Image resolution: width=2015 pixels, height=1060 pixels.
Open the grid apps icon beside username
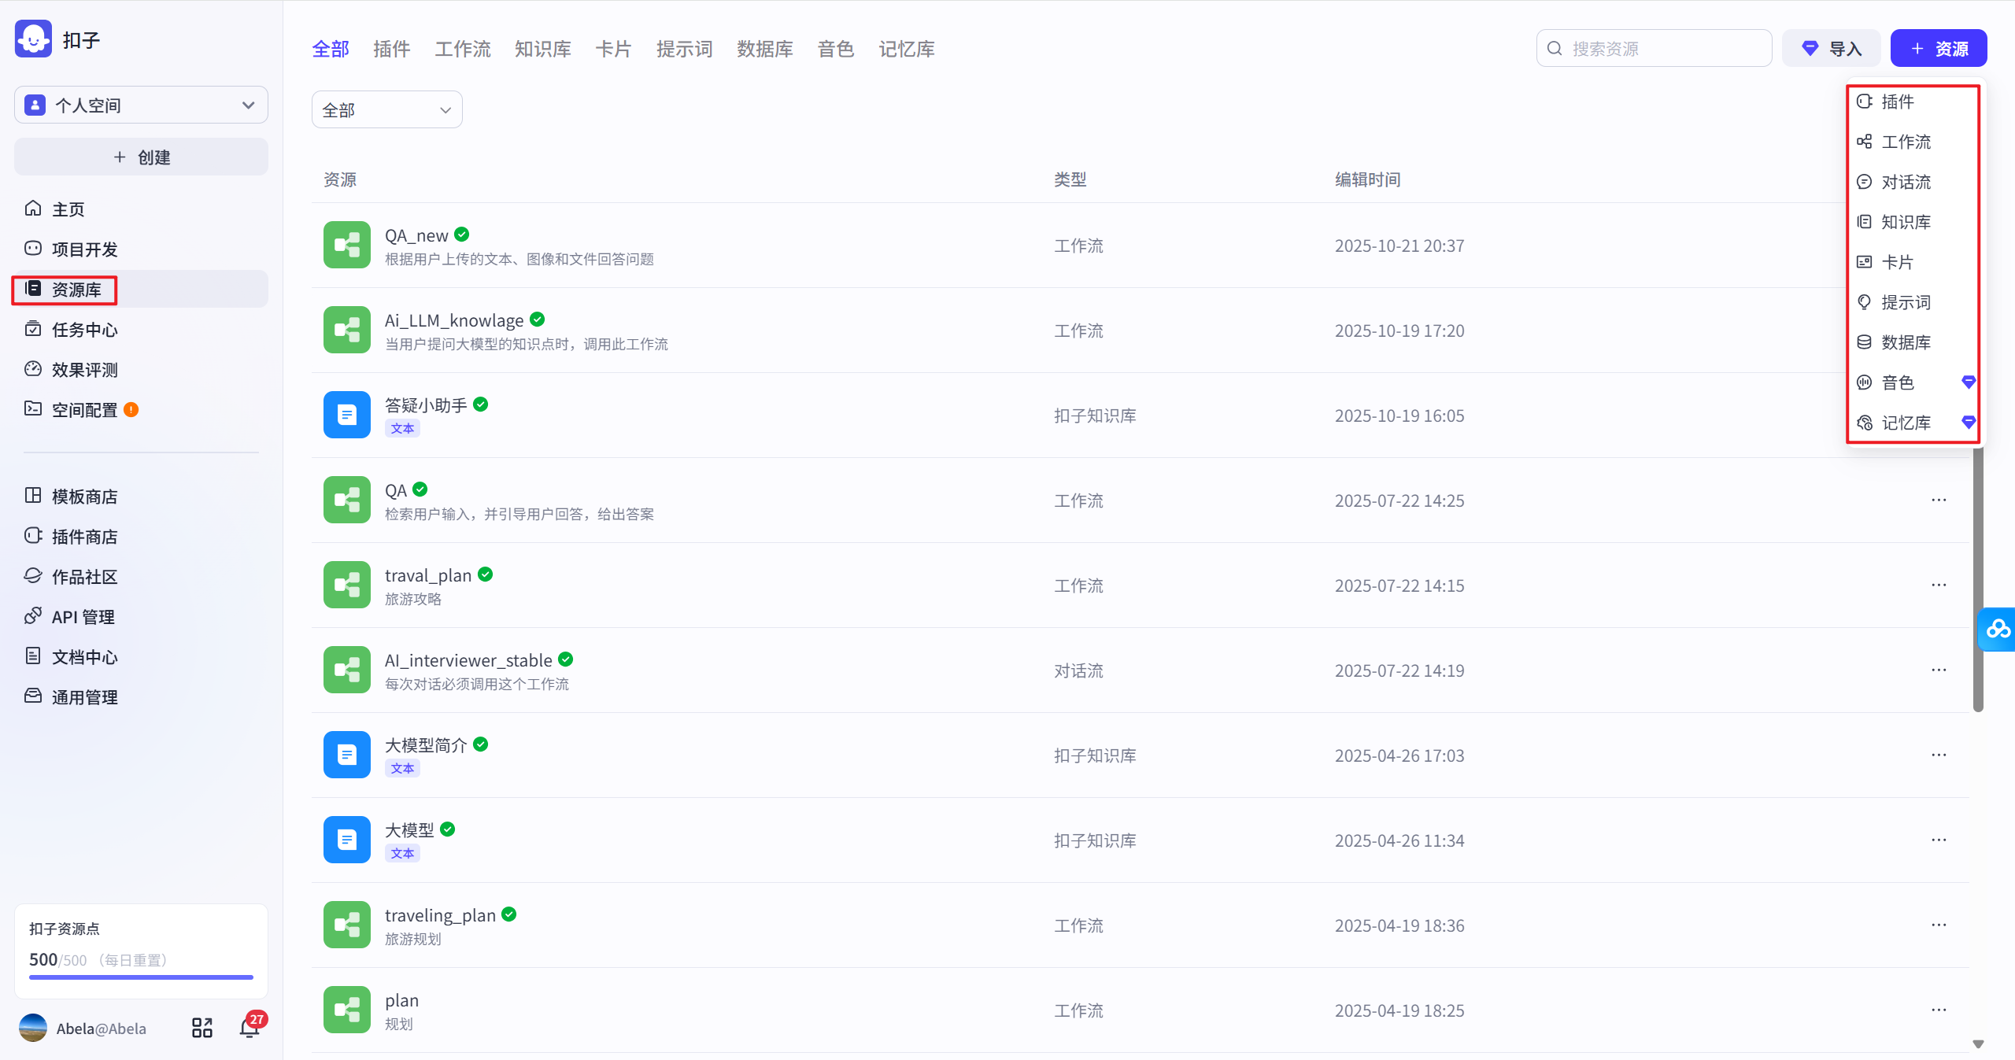tap(202, 1028)
